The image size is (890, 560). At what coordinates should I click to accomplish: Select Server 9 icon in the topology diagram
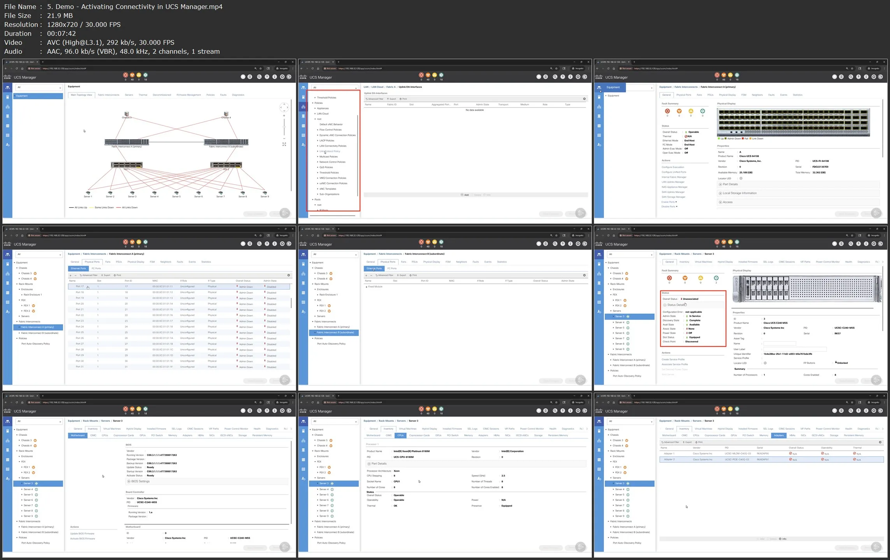click(265, 193)
